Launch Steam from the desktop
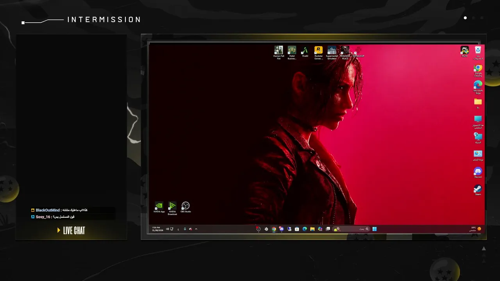The image size is (500, 281). [x=478, y=190]
